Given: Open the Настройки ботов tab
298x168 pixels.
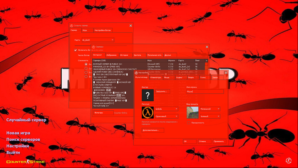Looking at the screenshot, I should (x=103, y=30).
